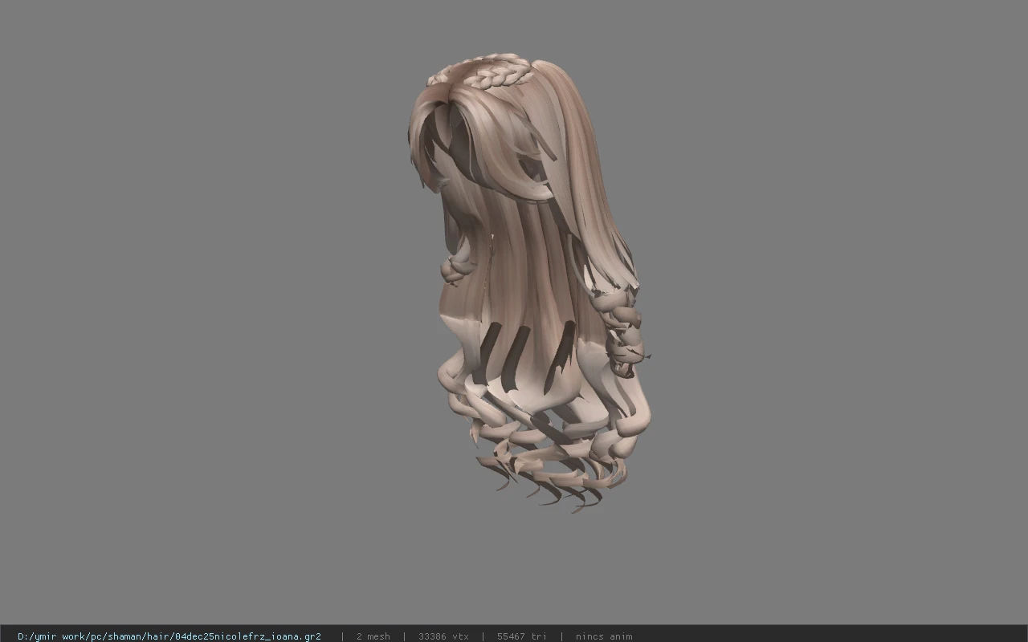Viewport: 1028px width, 642px height.
Task: Click the '2 mesh' status entry
Action: 373,636
